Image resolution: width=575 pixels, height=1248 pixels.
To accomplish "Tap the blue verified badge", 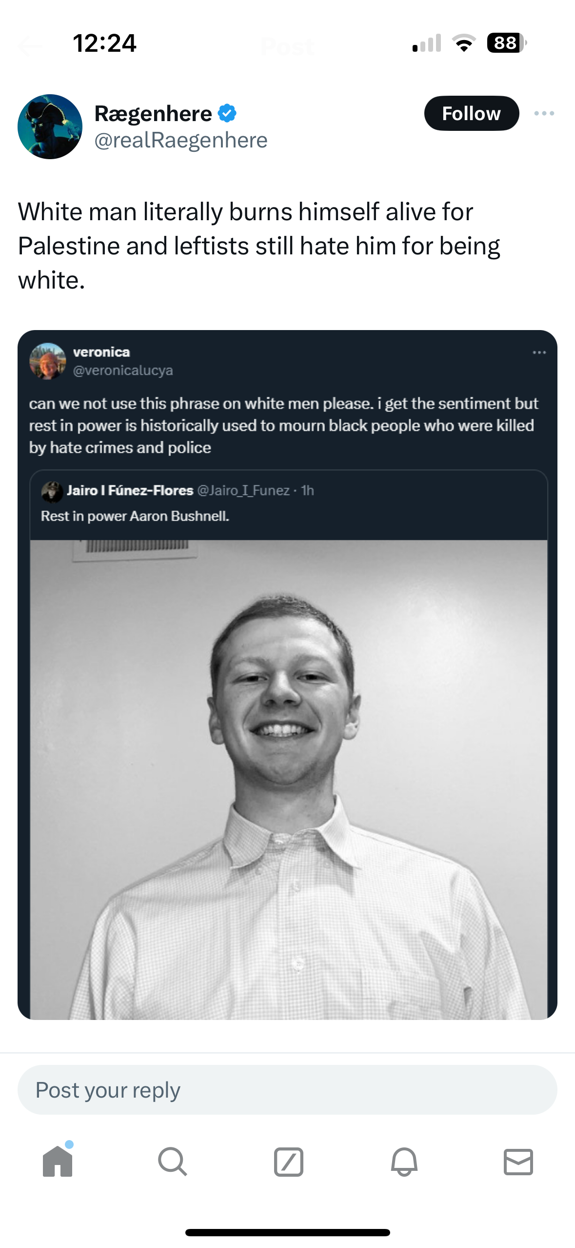I will [227, 113].
